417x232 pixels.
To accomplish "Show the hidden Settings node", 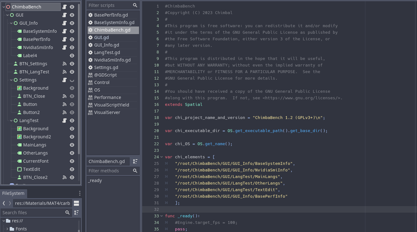I will 72,80.
